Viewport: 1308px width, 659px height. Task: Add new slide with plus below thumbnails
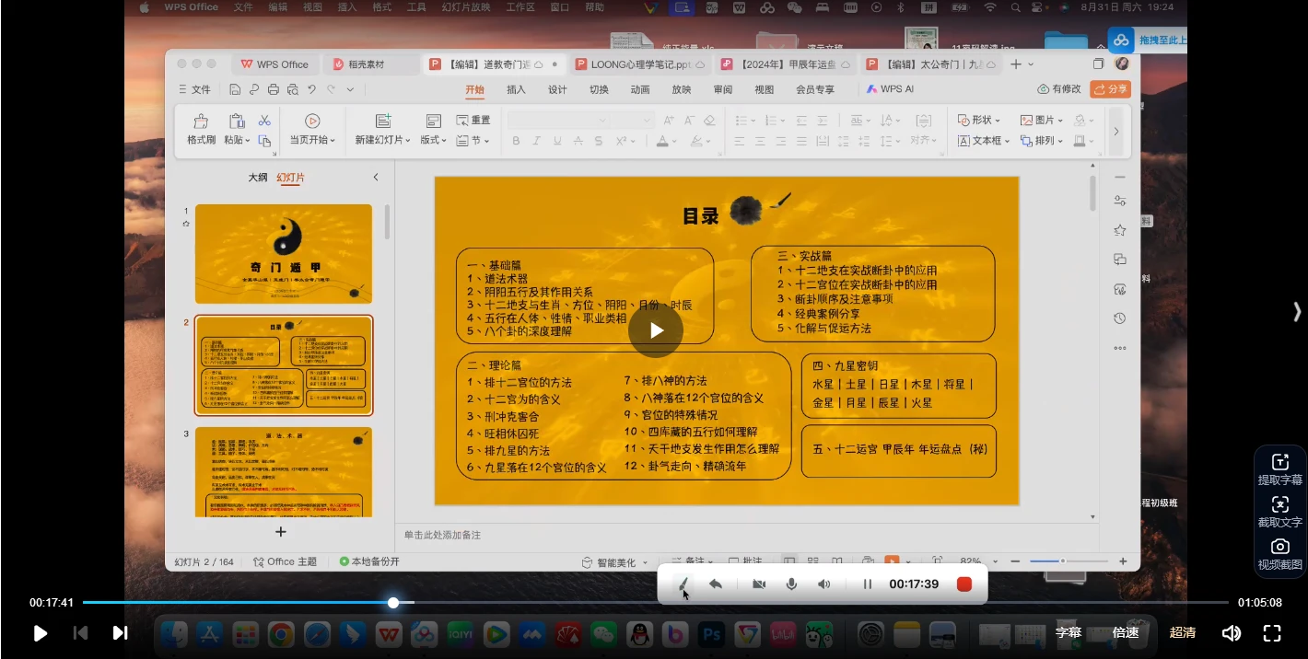point(281,532)
